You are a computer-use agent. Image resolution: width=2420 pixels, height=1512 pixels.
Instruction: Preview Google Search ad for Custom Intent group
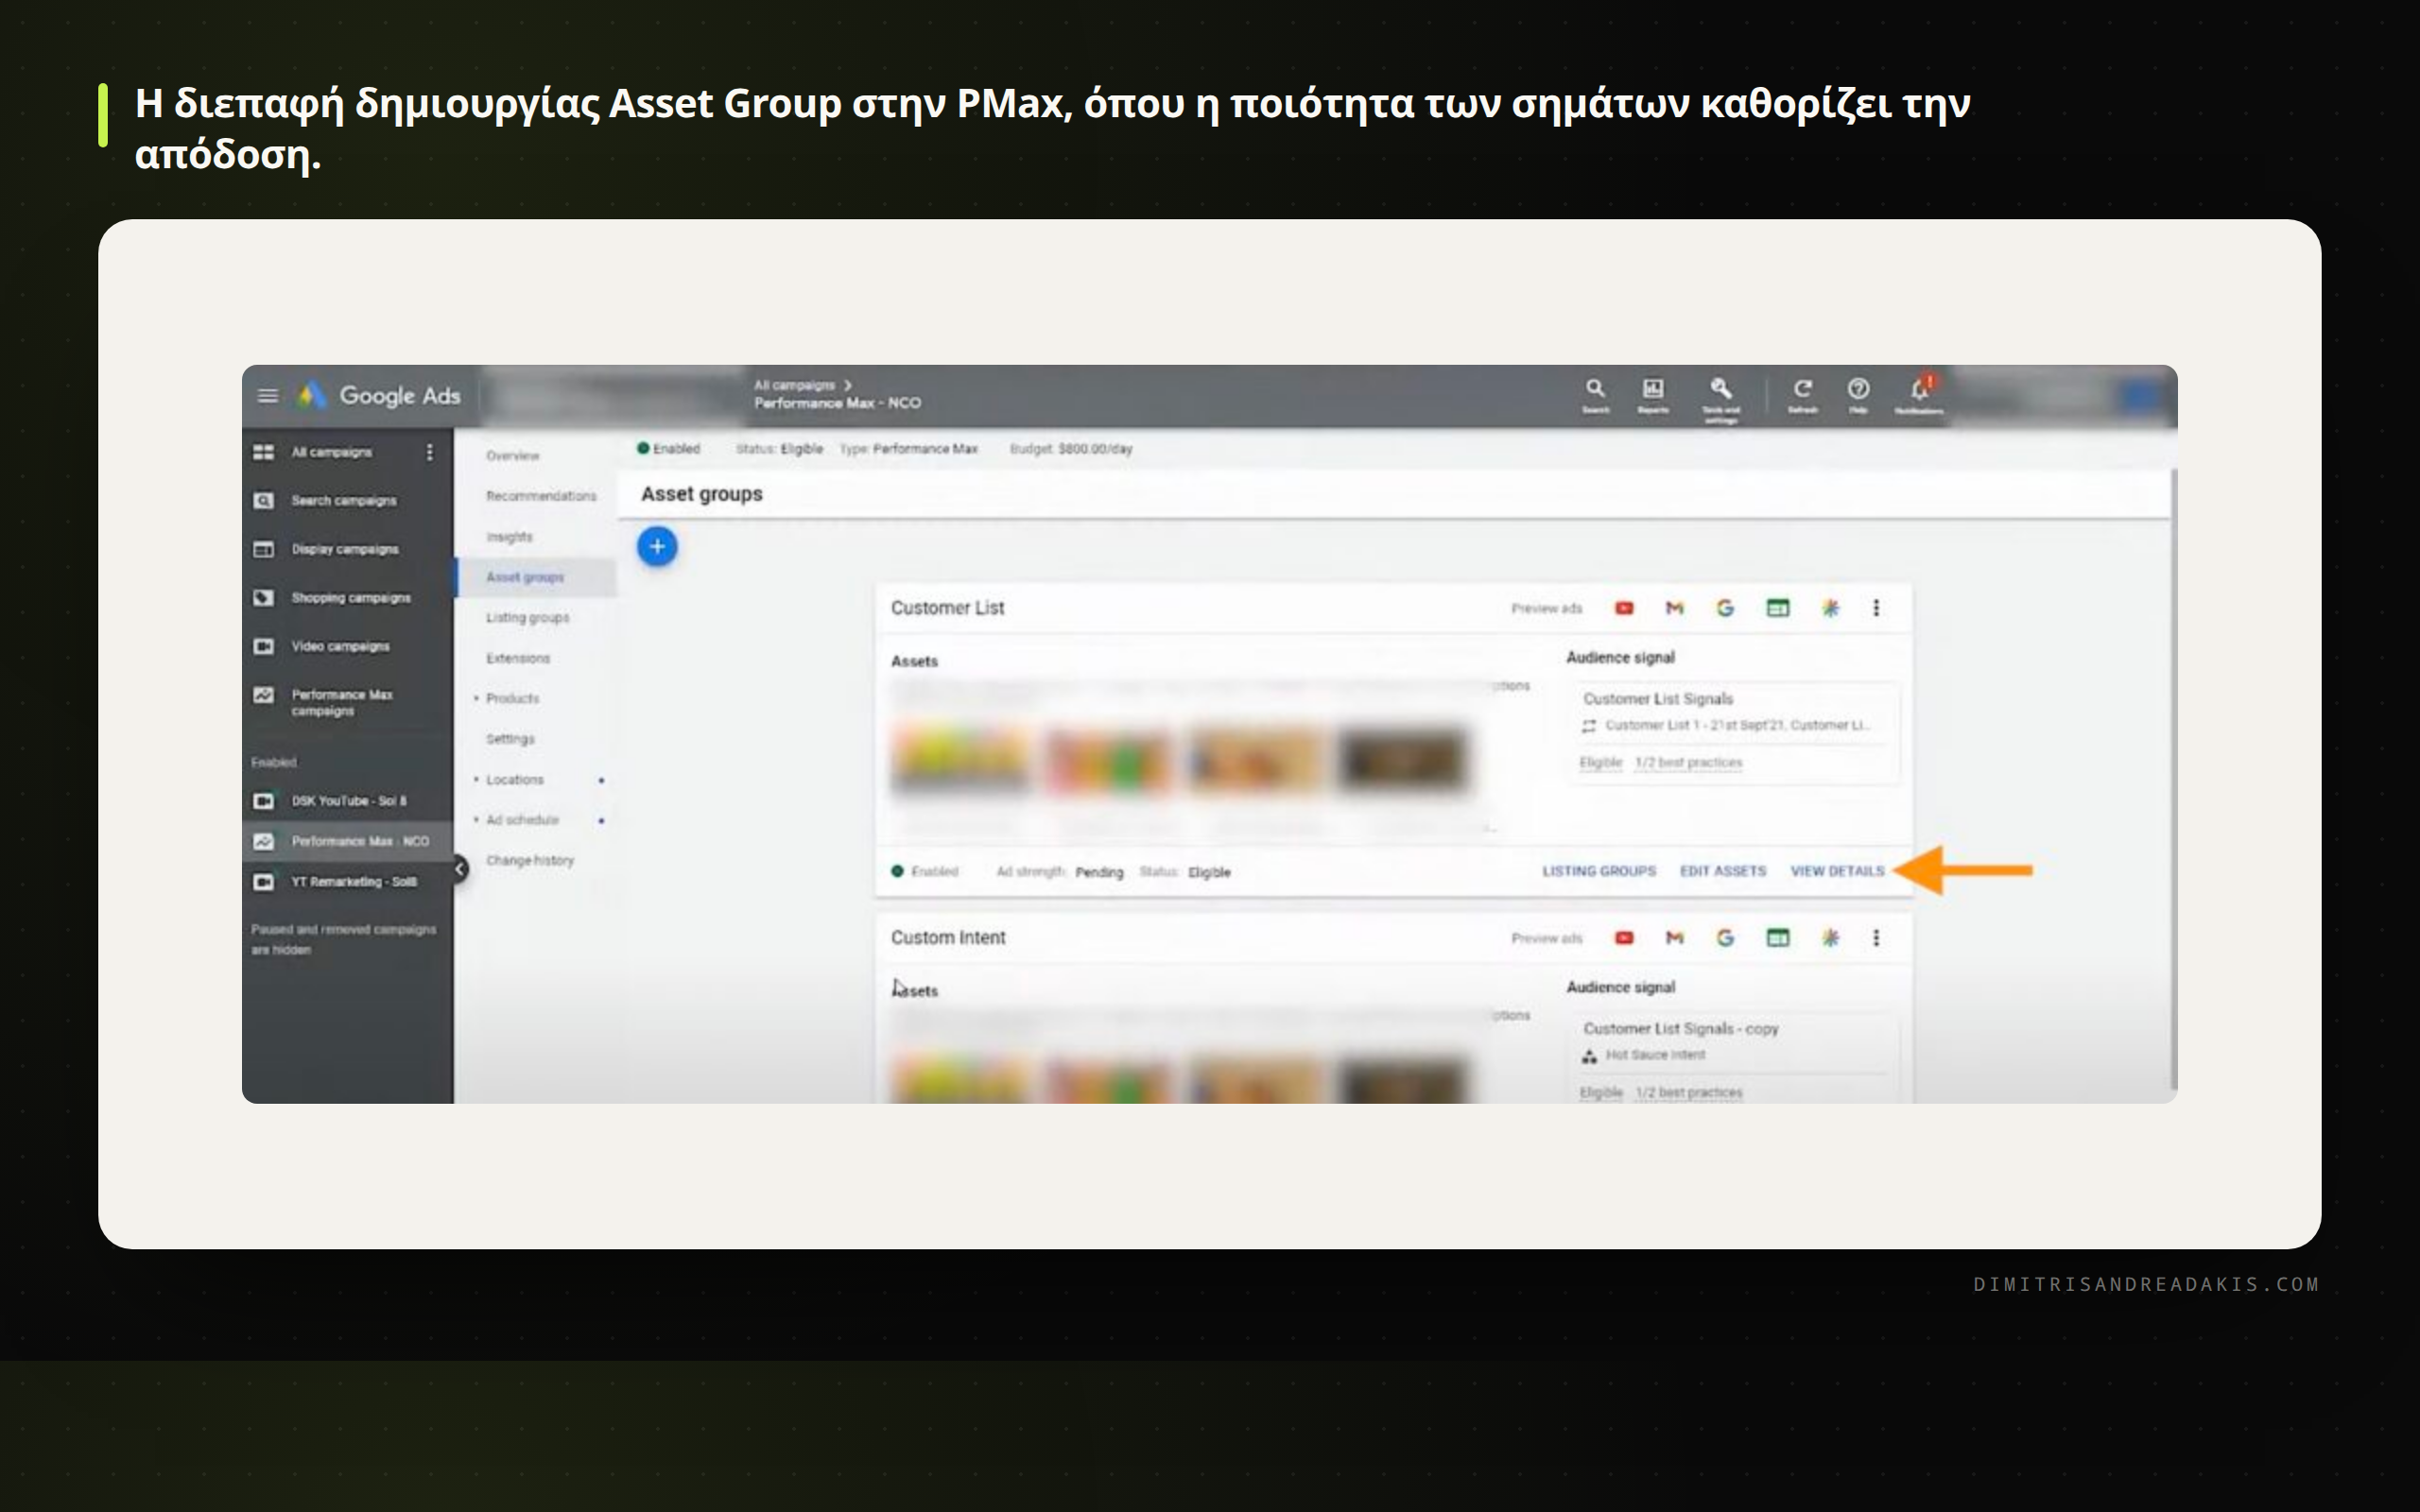click(1725, 938)
